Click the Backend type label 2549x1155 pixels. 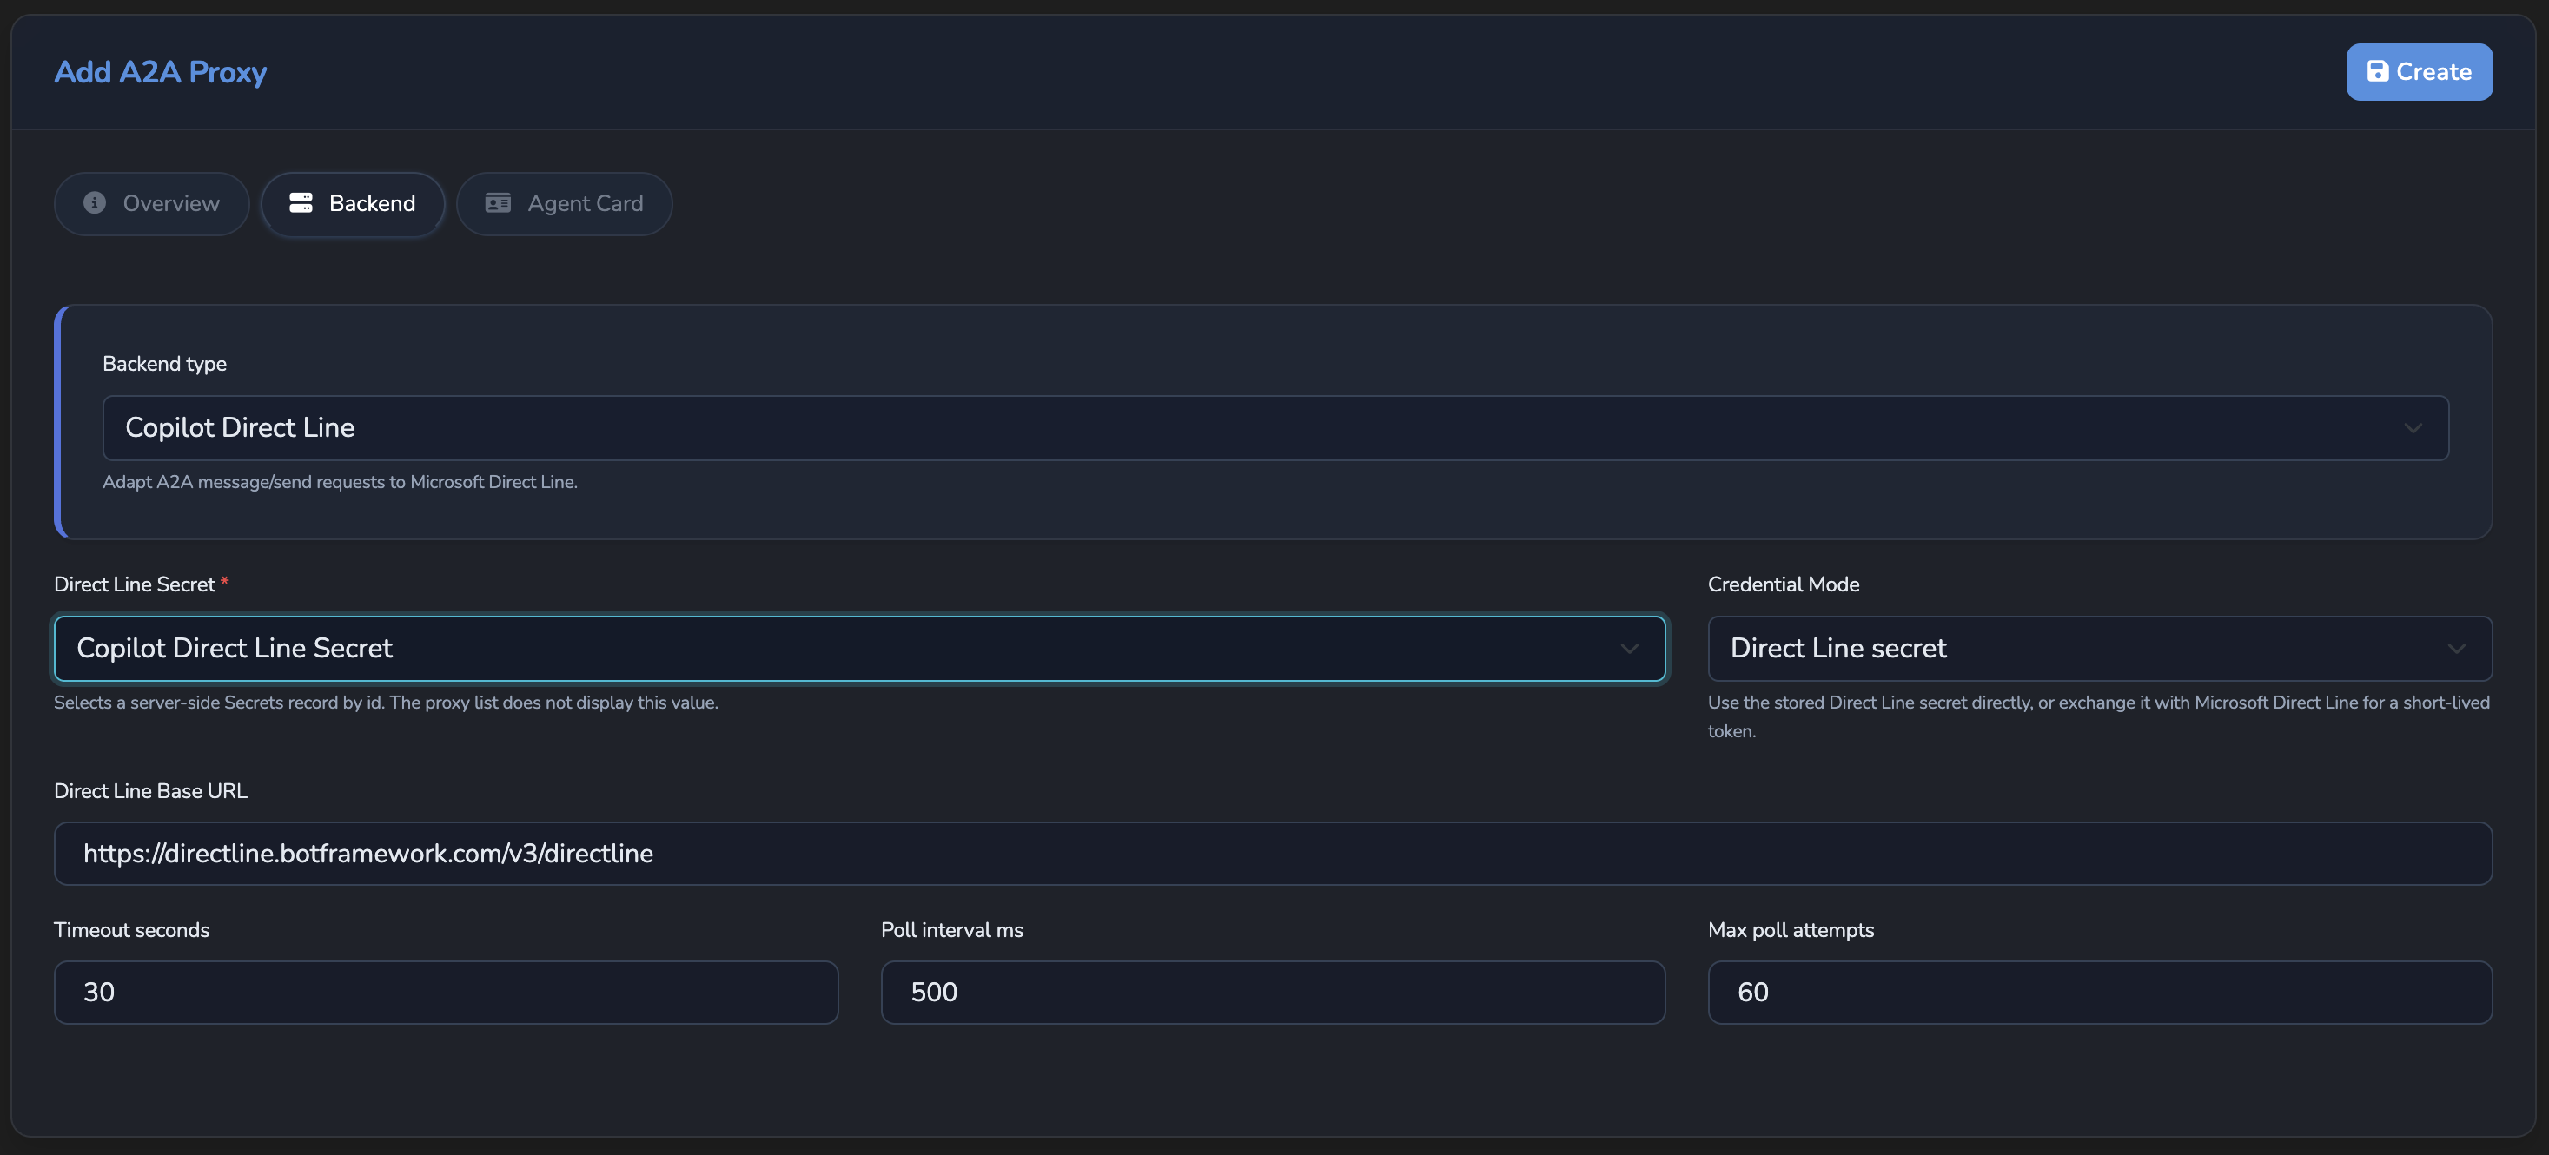[164, 364]
